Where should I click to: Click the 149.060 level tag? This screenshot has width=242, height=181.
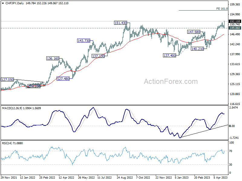[235, 28]
